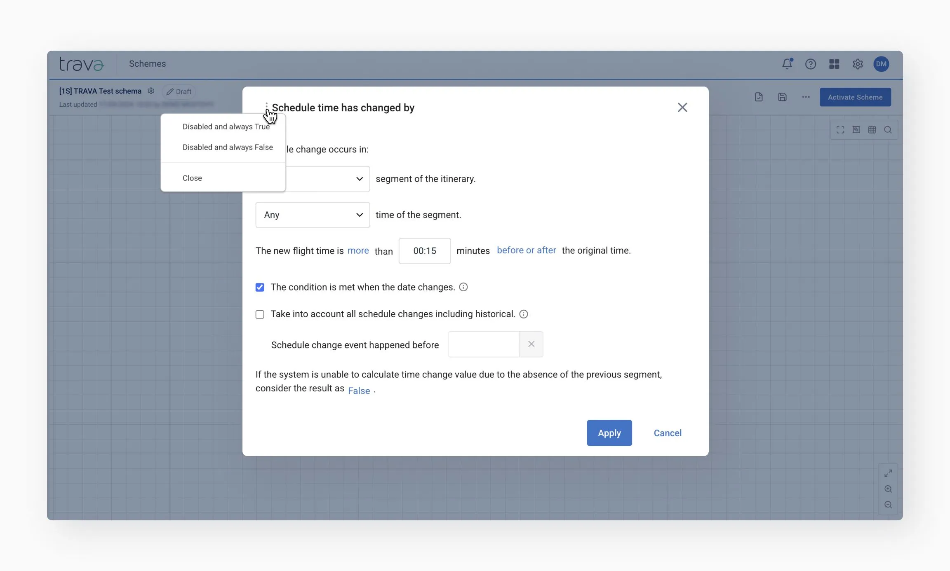Select Disabled and always False option
This screenshot has height=571, width=950.
228,147
